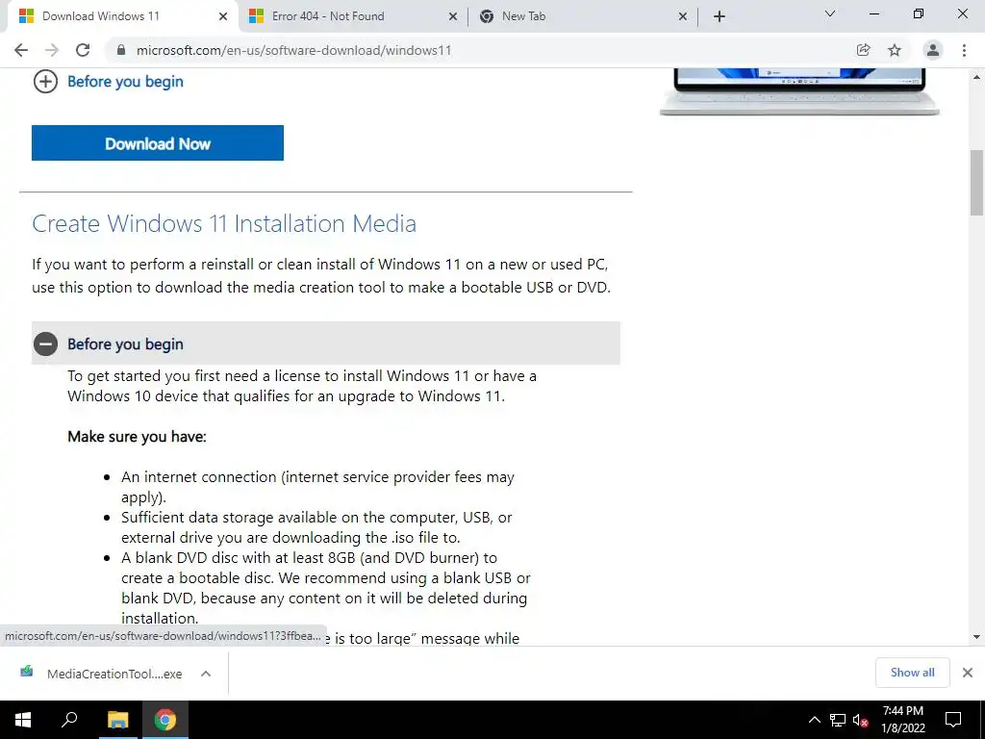Open taskbar search magnifier
The image size is (985, 739).
click(x=69, y=720)
